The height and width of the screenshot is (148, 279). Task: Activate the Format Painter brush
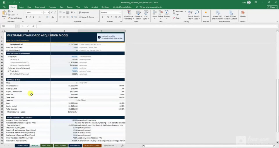pyautogui.click(x=15, y=18)
